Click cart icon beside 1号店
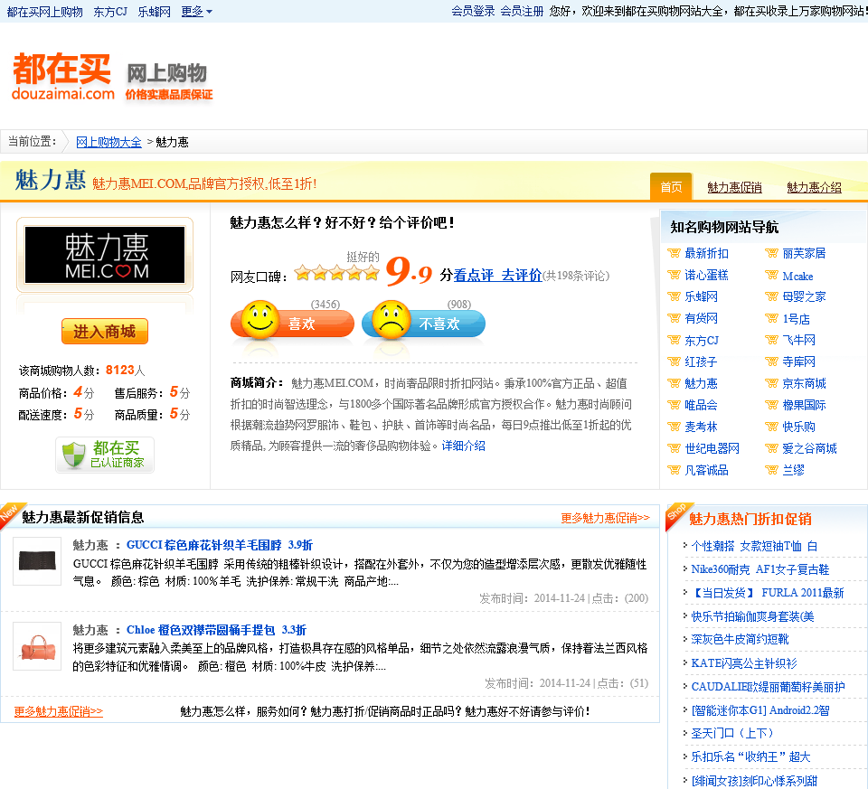868x789 pixels. click(x=771, y=318)
